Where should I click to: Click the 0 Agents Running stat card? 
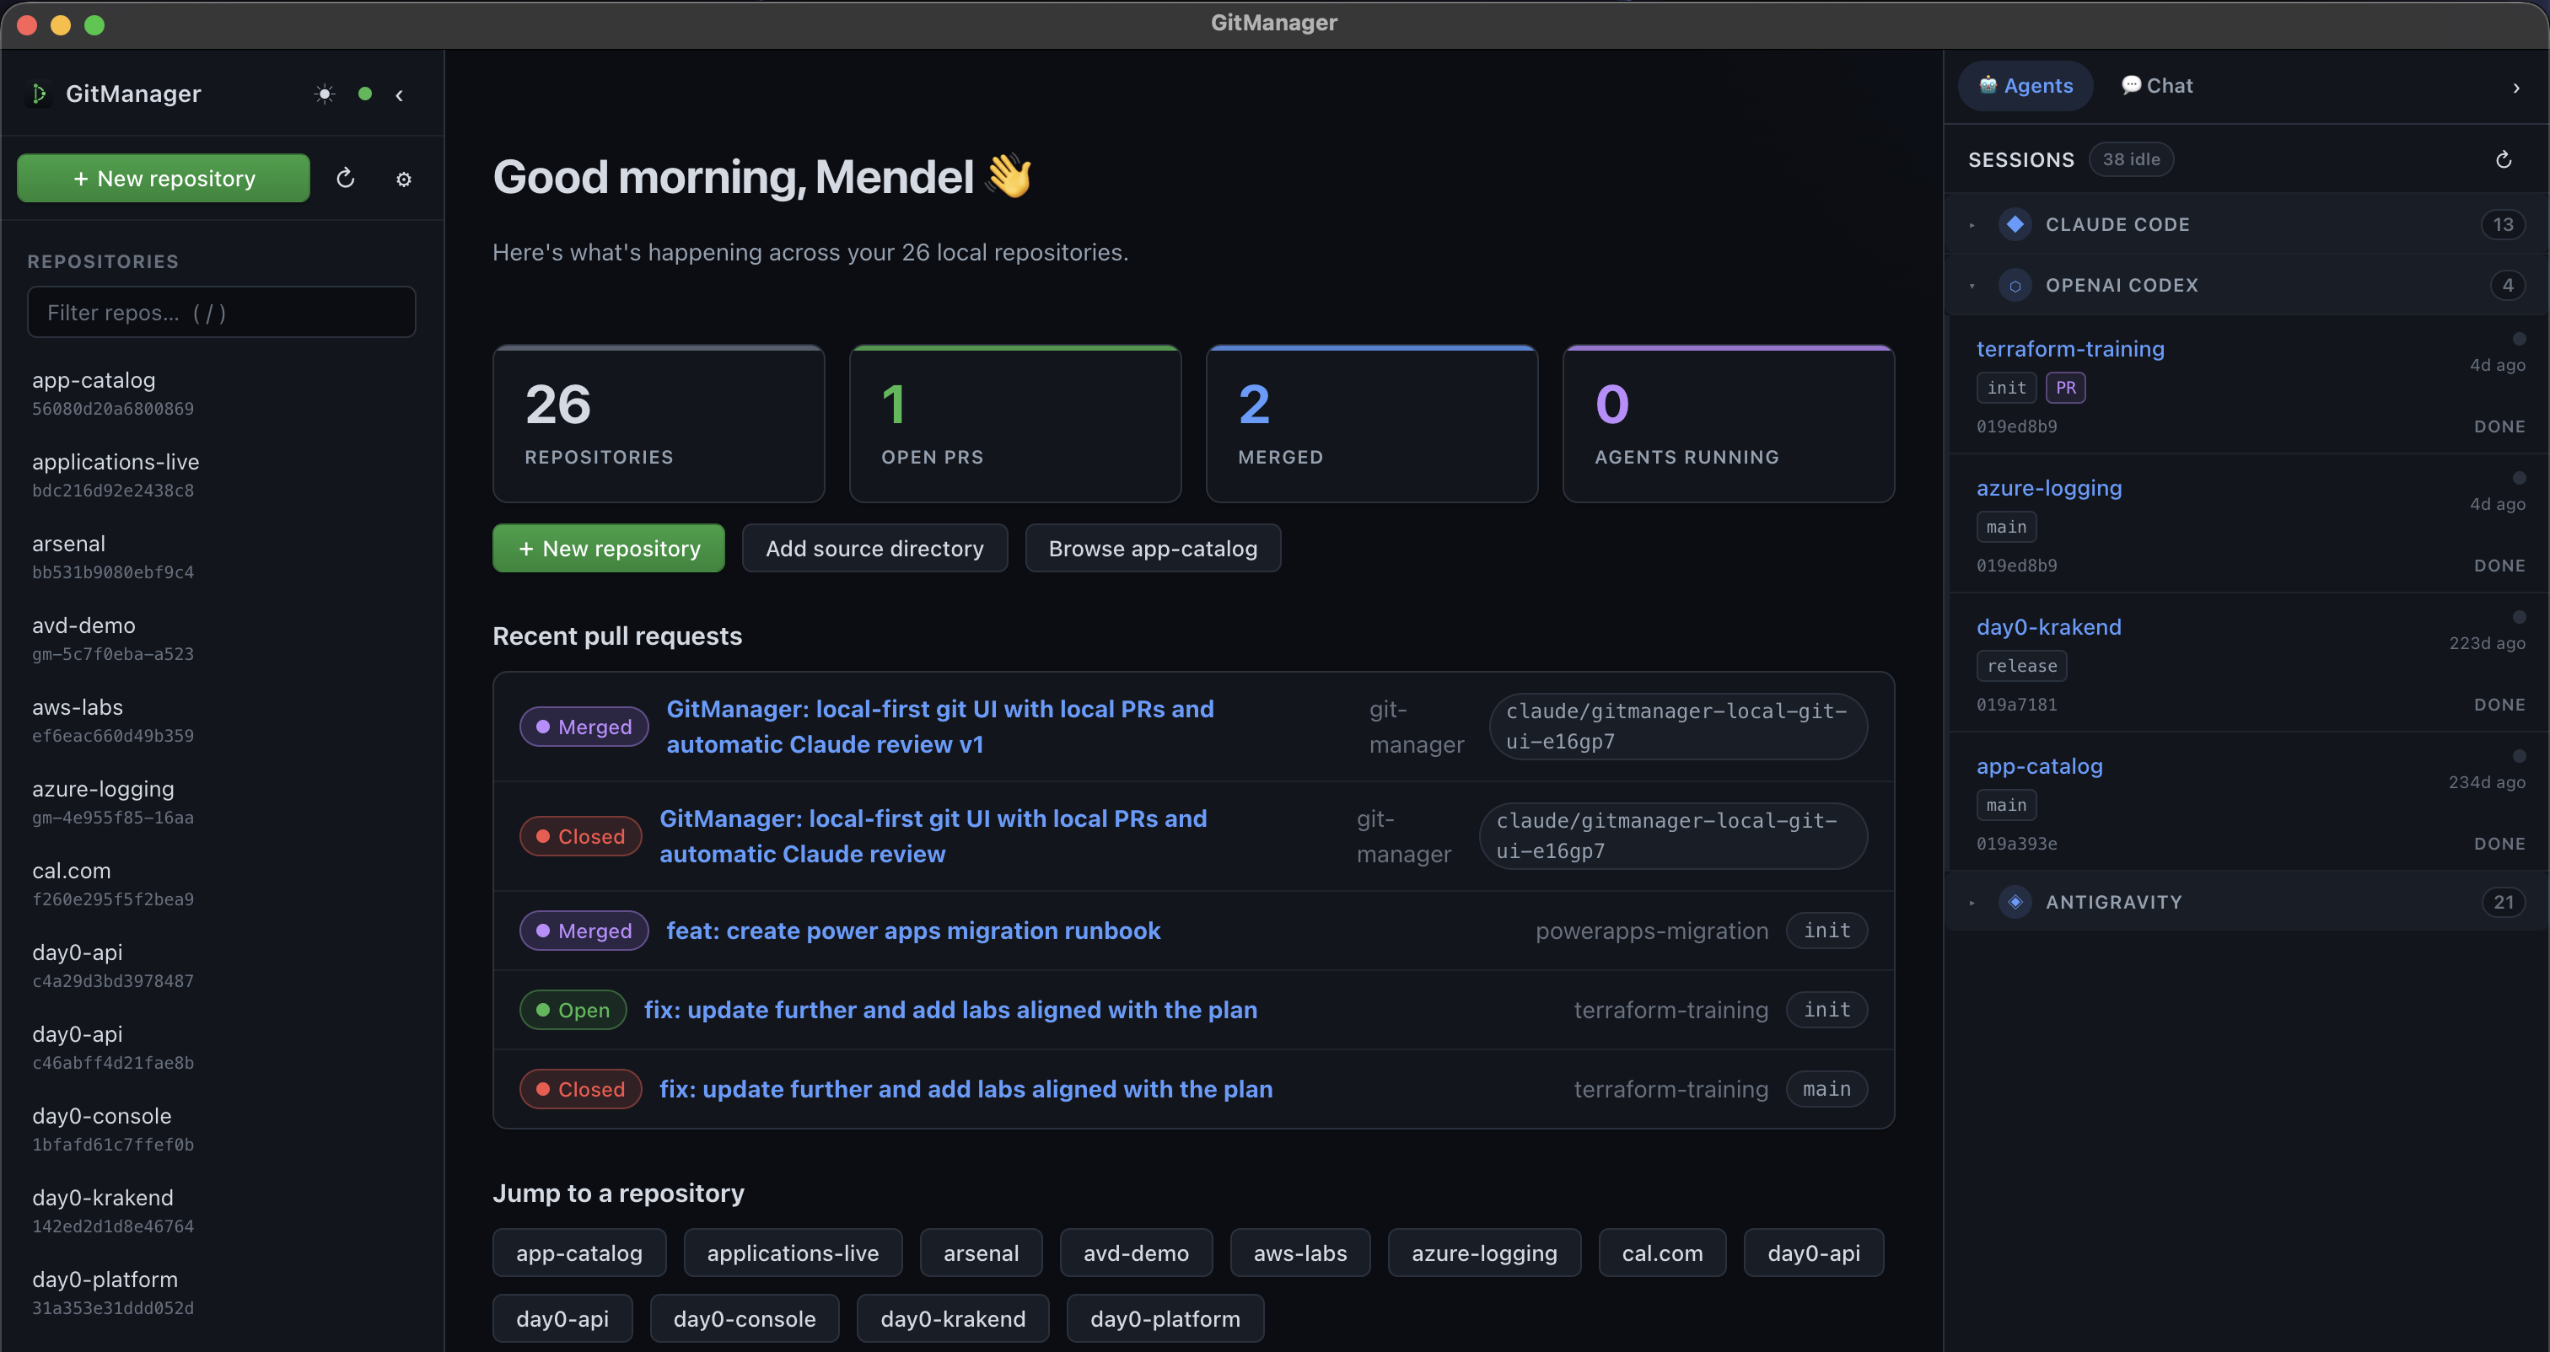[x=1729, y=424]
